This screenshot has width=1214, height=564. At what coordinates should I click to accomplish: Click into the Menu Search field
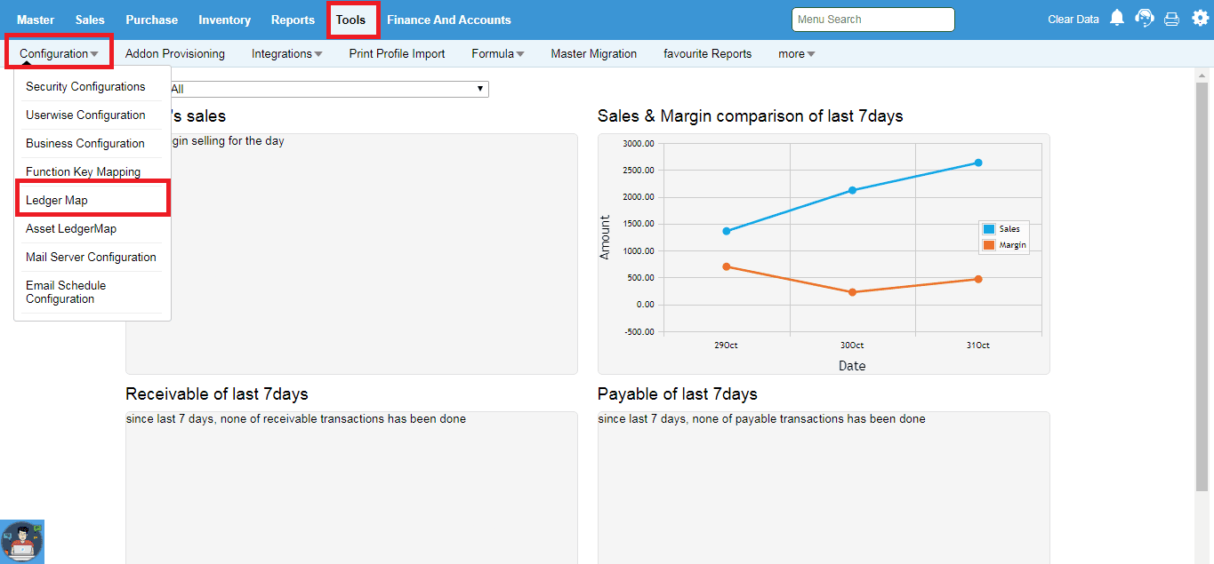872,20
